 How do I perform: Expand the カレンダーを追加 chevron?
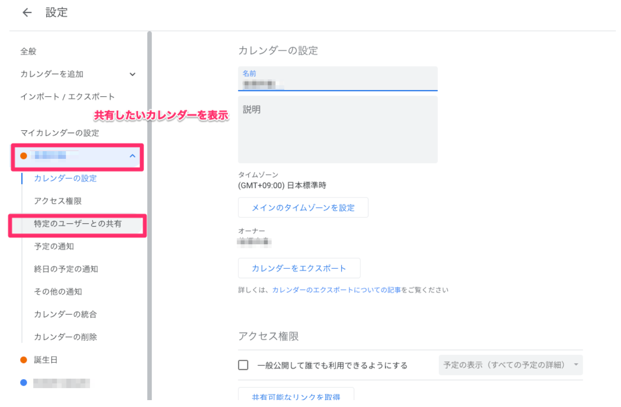[132, 74]
